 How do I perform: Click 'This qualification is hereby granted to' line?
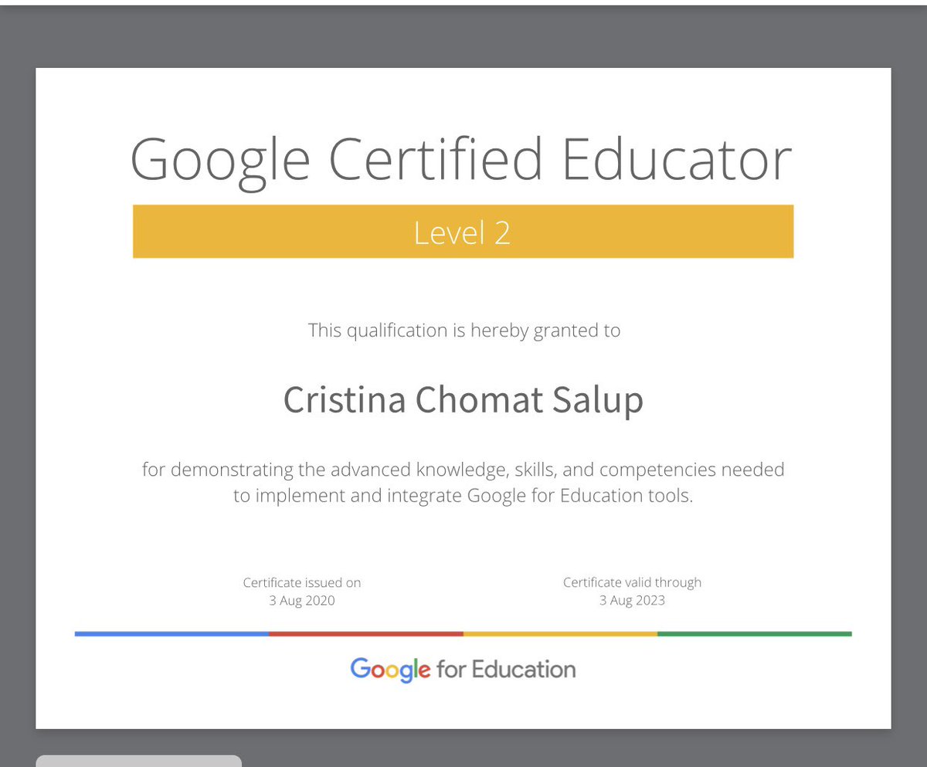[464, 331]
